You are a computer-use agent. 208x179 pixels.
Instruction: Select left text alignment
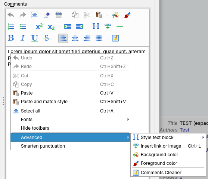[x=63, y=38]
